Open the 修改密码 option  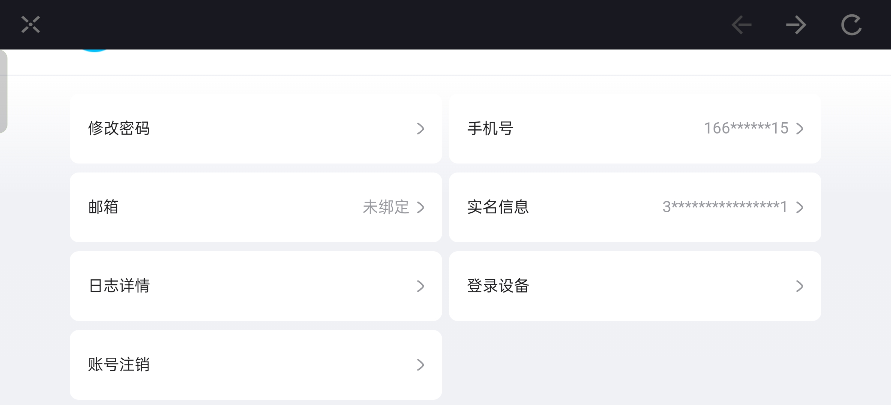[119, 129]
